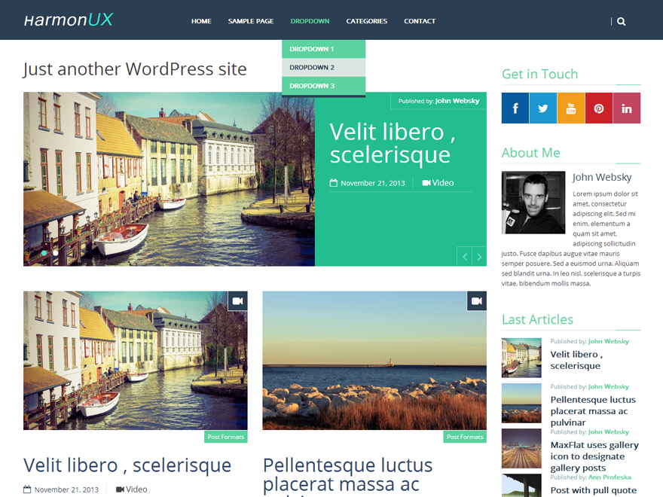Click the YouTube icon under Get in Touch
The height and width of the screenshot is (497, 663).
[570, 108]
